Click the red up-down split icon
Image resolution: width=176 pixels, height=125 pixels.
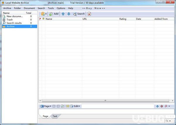pyautogui.click(x=162, y=106)
